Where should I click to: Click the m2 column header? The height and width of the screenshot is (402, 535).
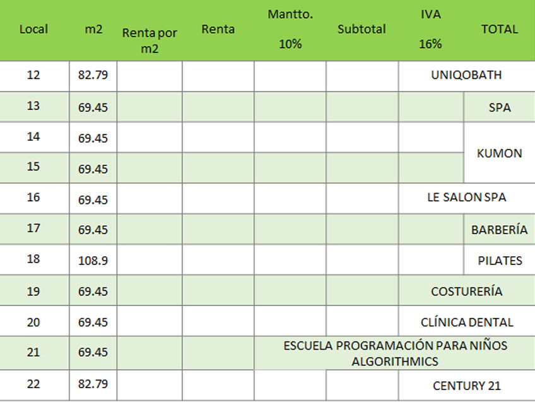pos(93,29)
